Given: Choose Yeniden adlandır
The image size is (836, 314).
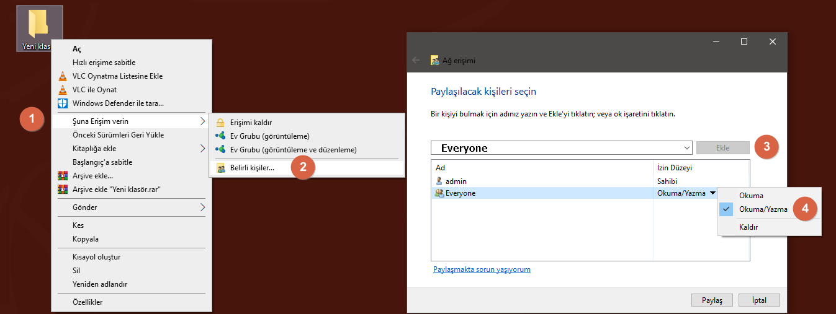Looking at the screenshot, I should pos(132,284).
